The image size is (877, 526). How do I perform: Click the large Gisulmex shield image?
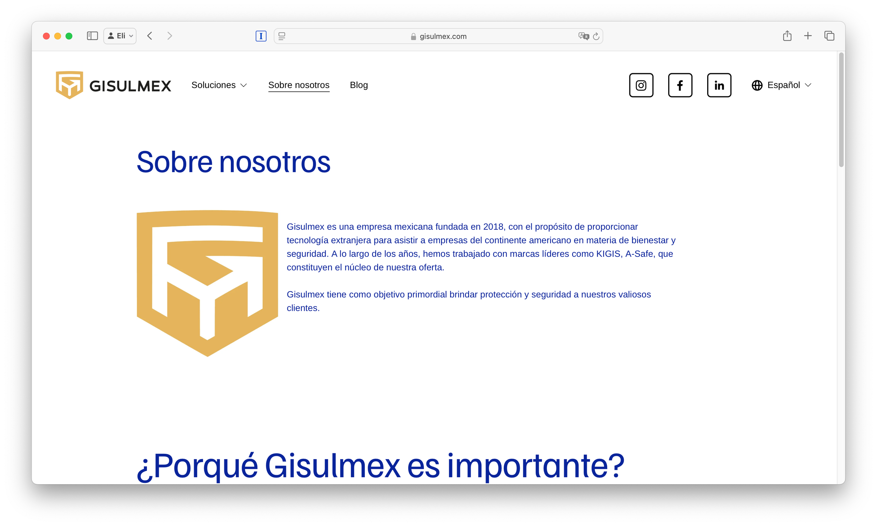coord(207,283)
